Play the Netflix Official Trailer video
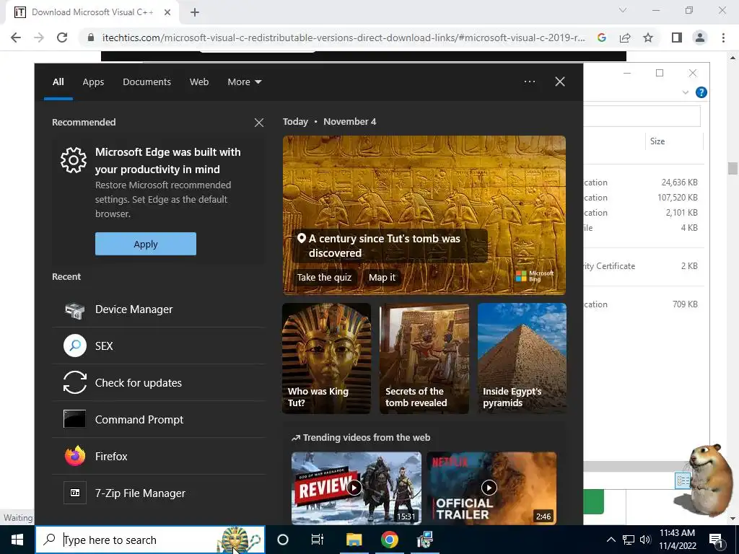 pos(491,488)
